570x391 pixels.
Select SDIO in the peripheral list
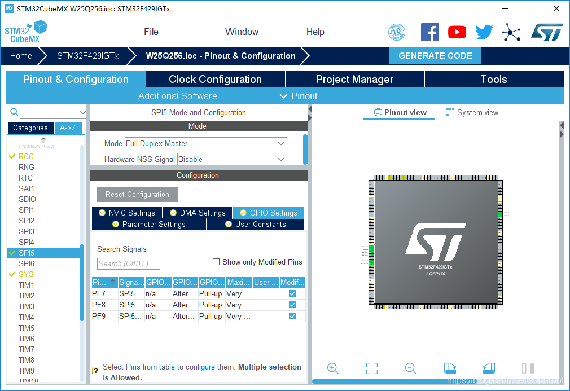coord(27,199)
